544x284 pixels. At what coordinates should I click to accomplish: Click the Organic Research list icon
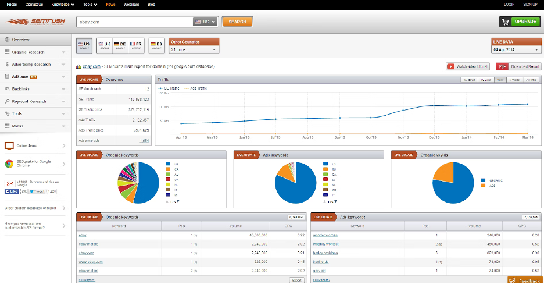(7, 52)
